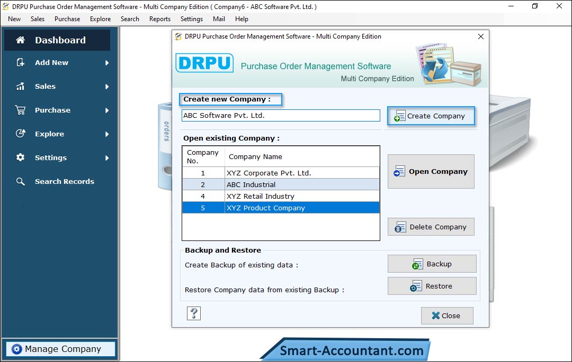The width and height of the screenshot is (572, 362).
Task: Click the new company name input field
Action: [281, 115]
